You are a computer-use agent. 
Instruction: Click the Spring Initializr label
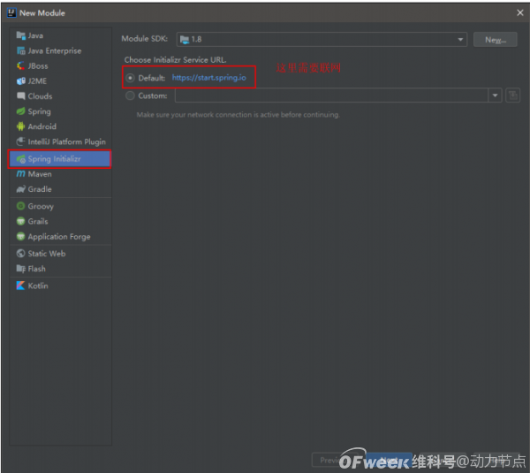tap(55, 158)
